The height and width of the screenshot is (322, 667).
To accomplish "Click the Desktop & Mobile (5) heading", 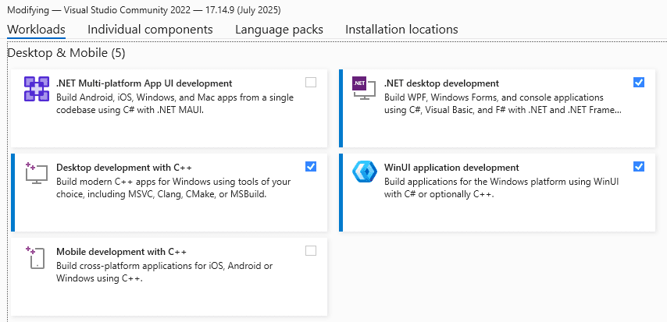I will [x=66, y=53].
